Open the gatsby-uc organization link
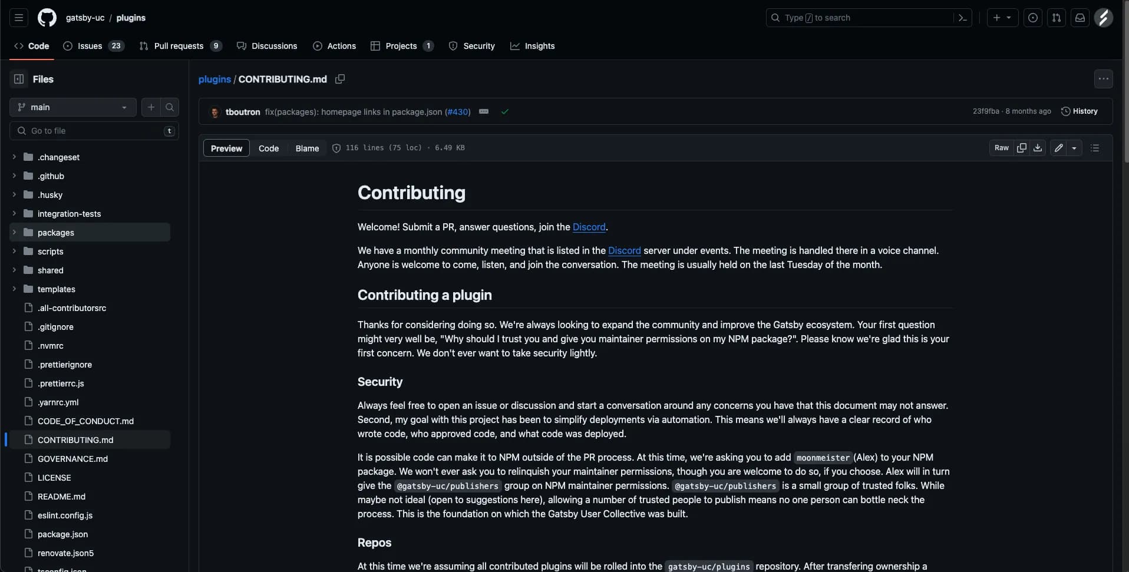 coord(85,18)
